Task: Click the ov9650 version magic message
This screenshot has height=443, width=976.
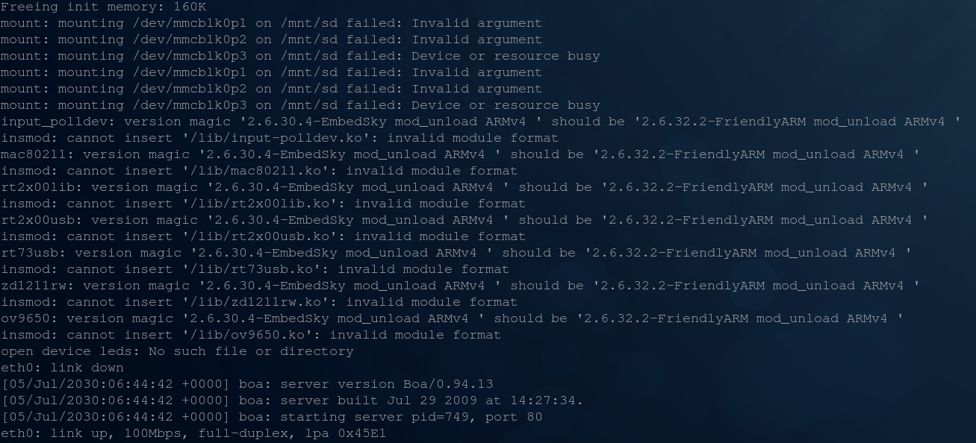Action: (x=452, y=318)
